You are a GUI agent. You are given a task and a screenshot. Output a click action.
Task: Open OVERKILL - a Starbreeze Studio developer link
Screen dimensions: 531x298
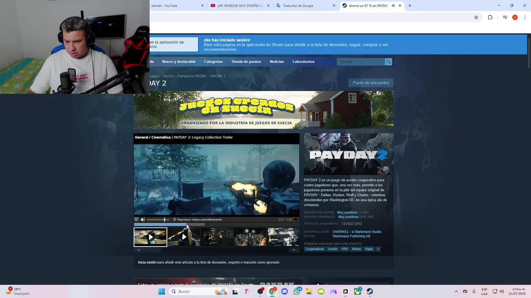(357, 232)
